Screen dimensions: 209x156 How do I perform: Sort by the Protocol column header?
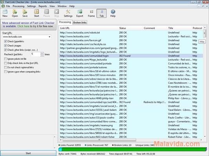[197, 28]
